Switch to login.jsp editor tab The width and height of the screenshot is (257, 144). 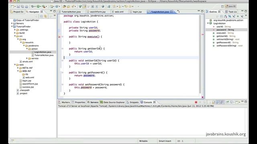(137, 12)
